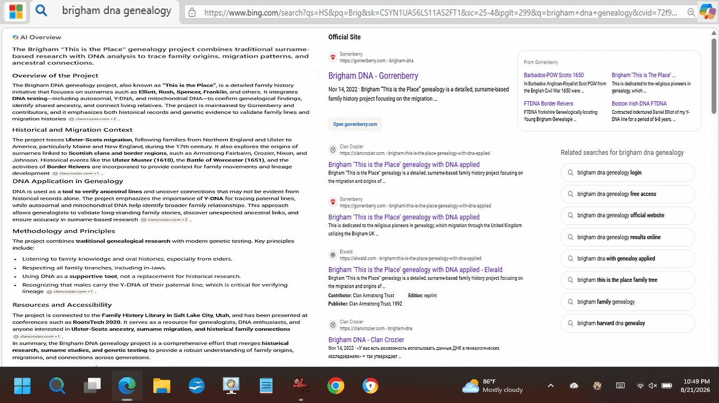Click the hand icon in the system tray
Viewport: 719px width, 403px height.
click(x=598, y=386)
